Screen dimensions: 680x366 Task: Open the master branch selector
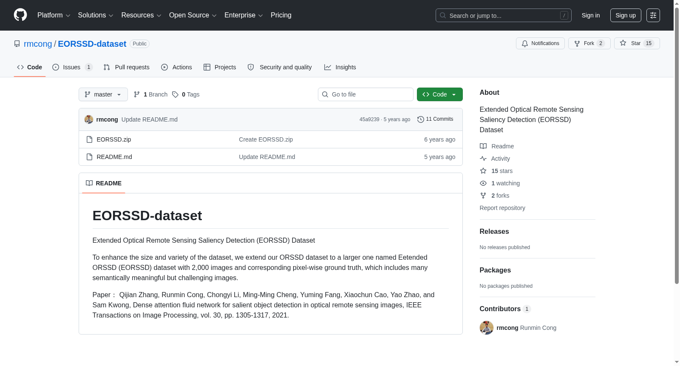coord(103,94)
